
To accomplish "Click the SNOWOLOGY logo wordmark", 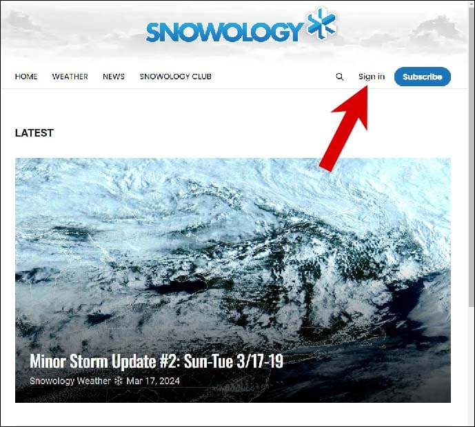I will (x=224, y=32).
